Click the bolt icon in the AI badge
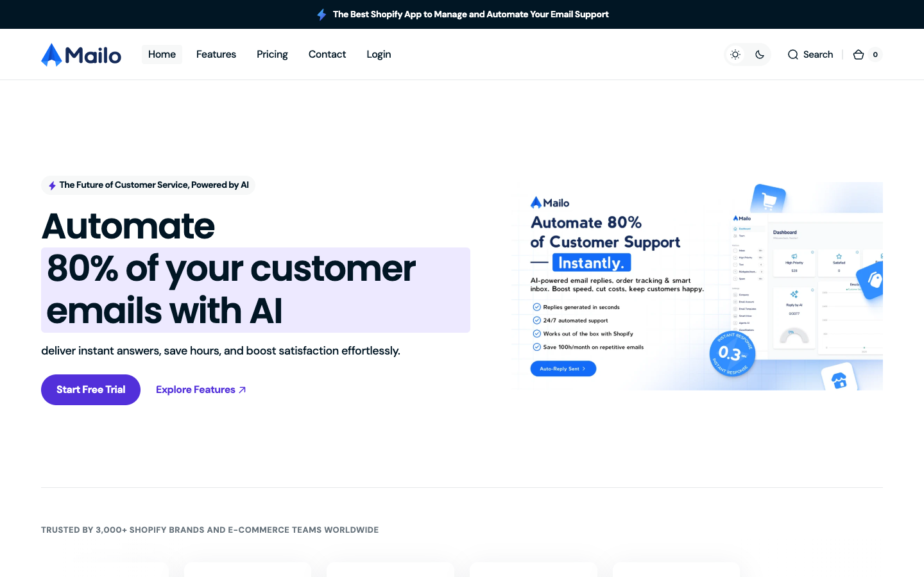Screen dimensions: 924x577 [x=52, y=185]
